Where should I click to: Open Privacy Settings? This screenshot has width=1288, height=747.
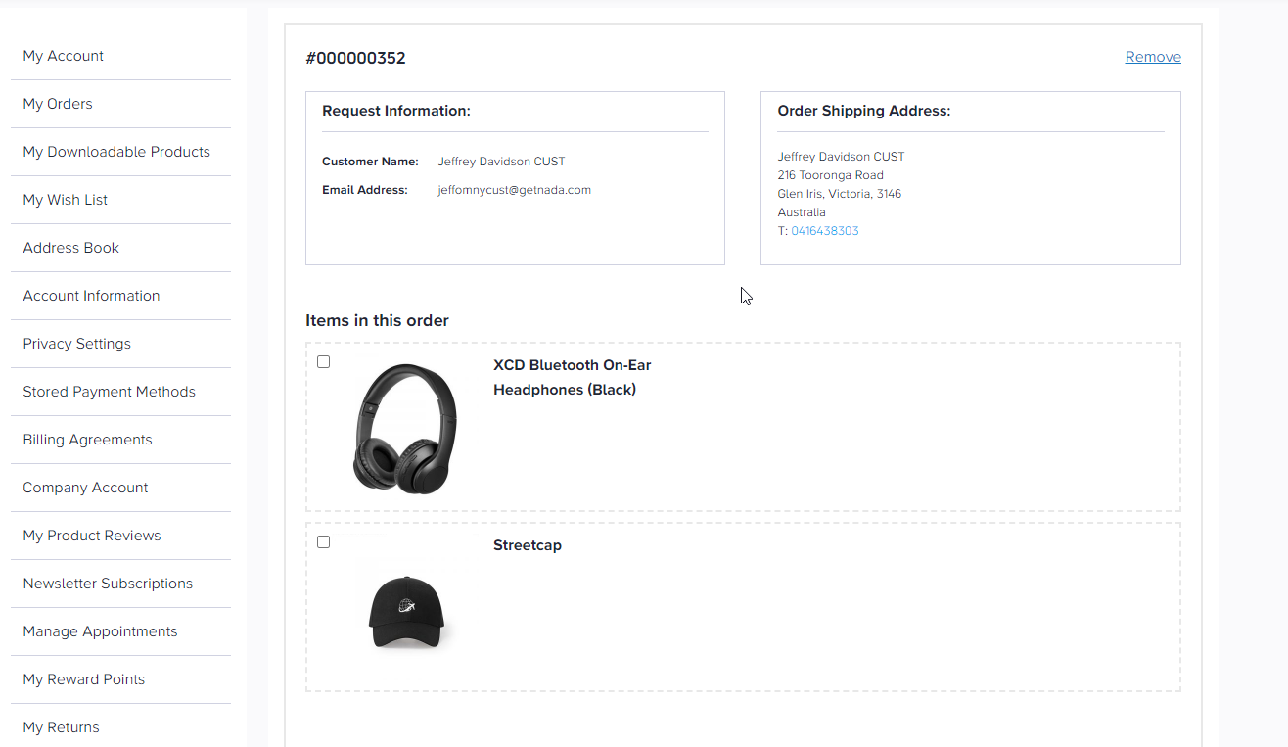tap(77, 344)
